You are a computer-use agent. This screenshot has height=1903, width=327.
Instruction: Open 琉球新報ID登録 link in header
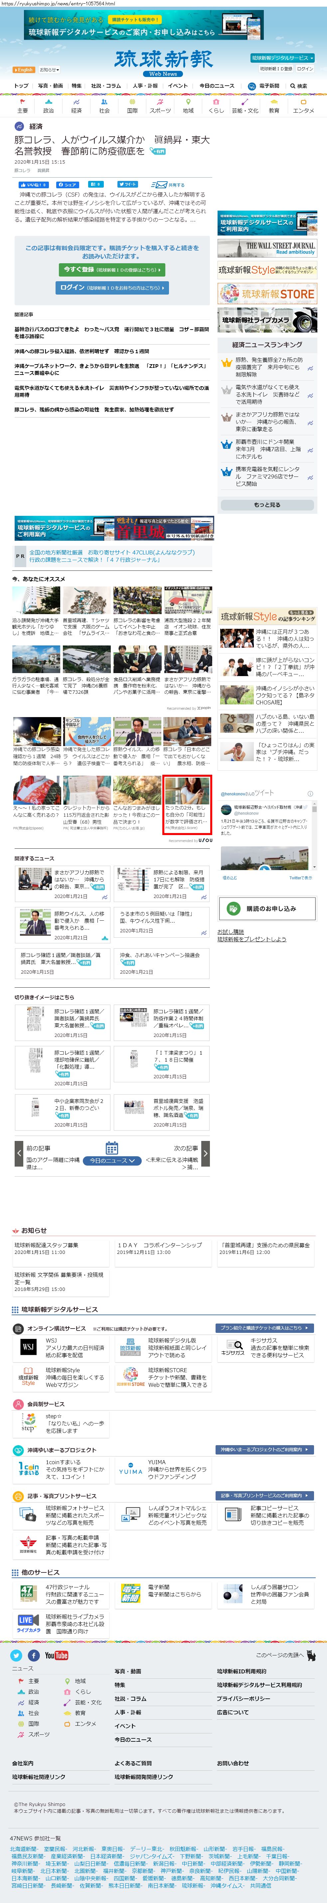276,69
